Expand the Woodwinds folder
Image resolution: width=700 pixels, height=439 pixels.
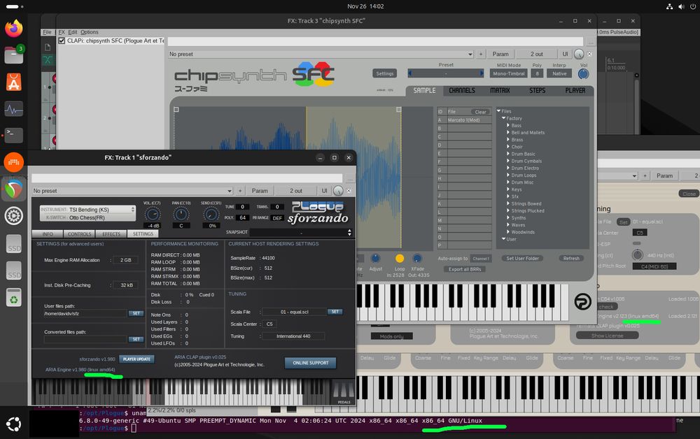click(508, 232)
